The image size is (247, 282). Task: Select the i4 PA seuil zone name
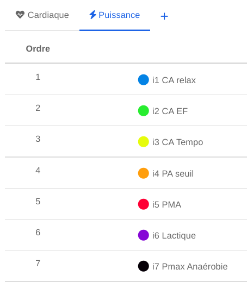point(173,173)
